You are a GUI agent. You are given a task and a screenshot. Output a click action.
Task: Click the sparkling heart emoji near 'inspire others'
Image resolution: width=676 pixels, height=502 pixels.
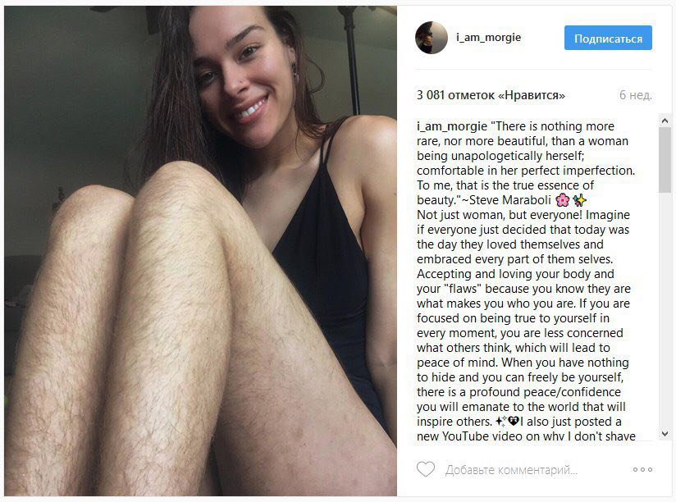coord(513,421)
